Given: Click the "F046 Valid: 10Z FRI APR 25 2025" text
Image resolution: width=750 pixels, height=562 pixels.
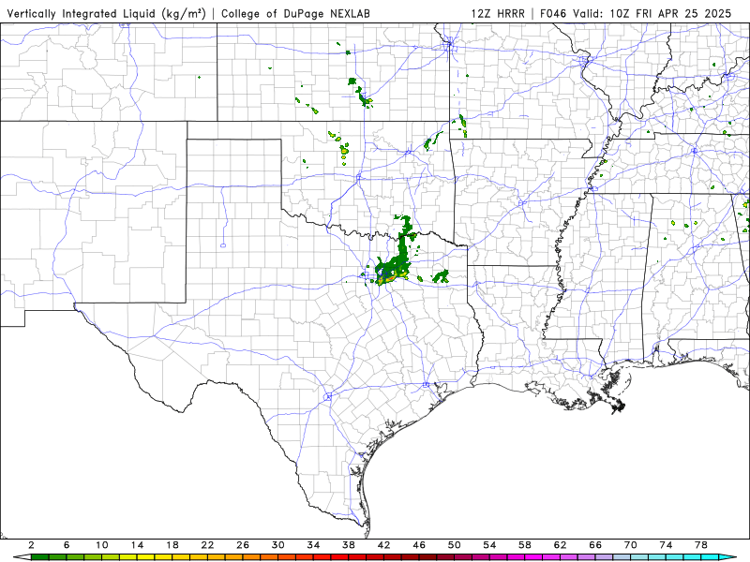Looking at the screenshot, I should pyautogui.click(x=636, y=14).
